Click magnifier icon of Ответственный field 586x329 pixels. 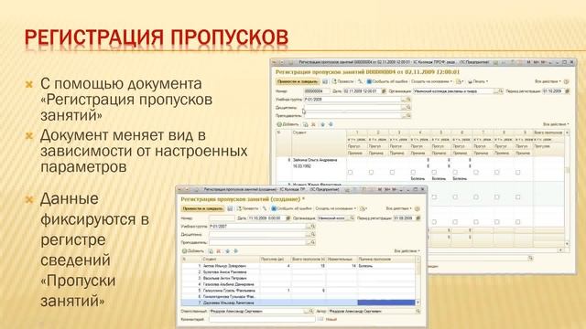311,311
